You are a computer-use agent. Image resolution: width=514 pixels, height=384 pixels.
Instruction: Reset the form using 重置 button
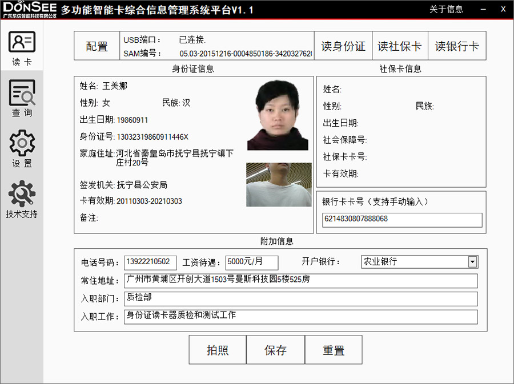pos(333,349)
